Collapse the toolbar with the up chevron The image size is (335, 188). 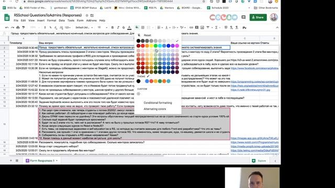tap(277, 28)
